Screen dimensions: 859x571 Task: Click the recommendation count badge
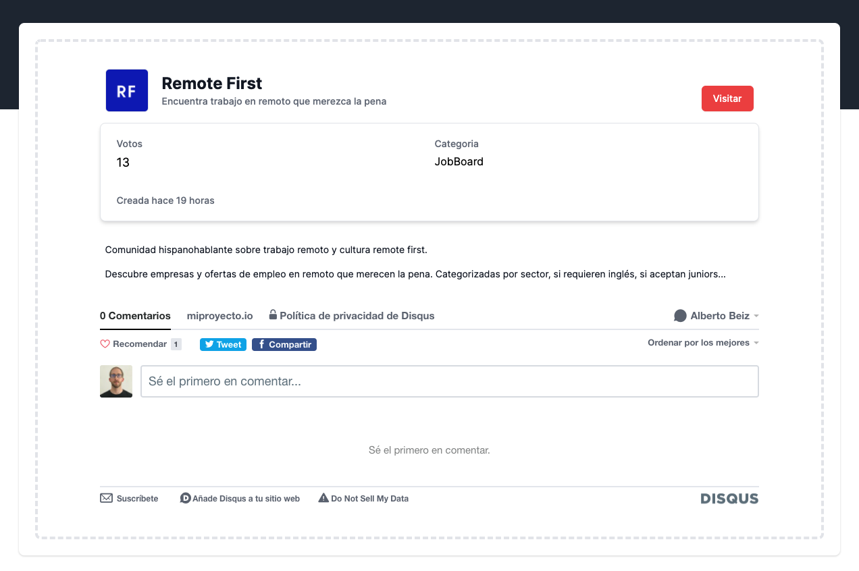(x=176, y=344)
